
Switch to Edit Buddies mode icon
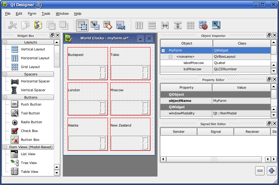coord(108,25)
